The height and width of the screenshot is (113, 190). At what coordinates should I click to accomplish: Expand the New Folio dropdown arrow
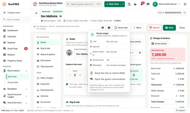[x=123, y=4]
